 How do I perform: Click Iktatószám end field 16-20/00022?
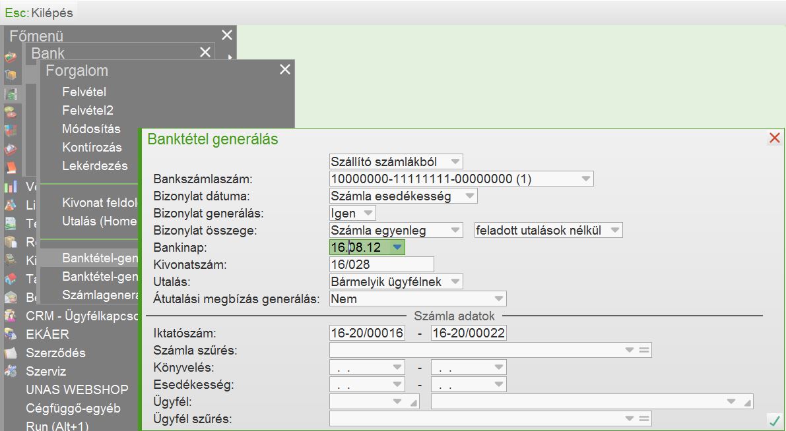(469, 333)
